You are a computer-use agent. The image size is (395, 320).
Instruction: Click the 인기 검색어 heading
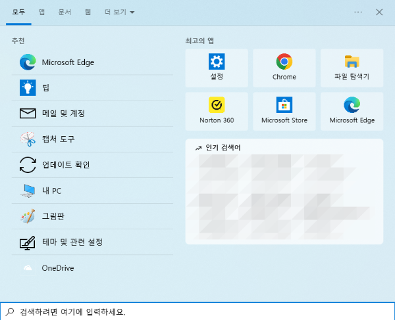pos(223,148)
